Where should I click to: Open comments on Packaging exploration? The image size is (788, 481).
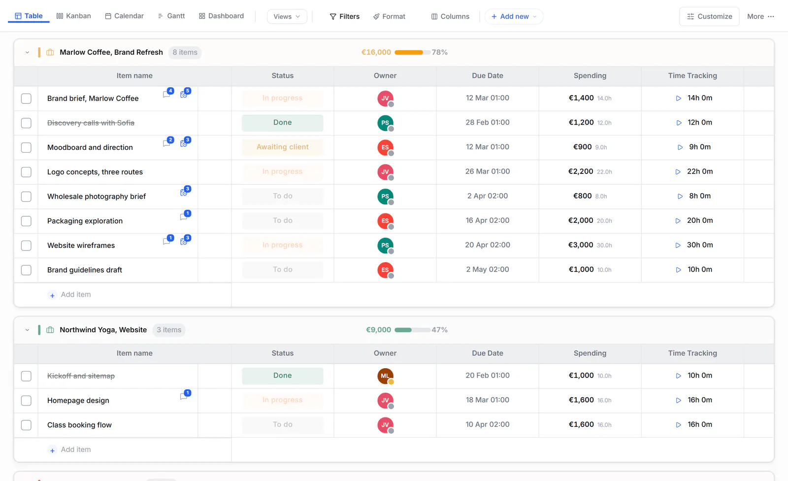[x=184, y=216]
